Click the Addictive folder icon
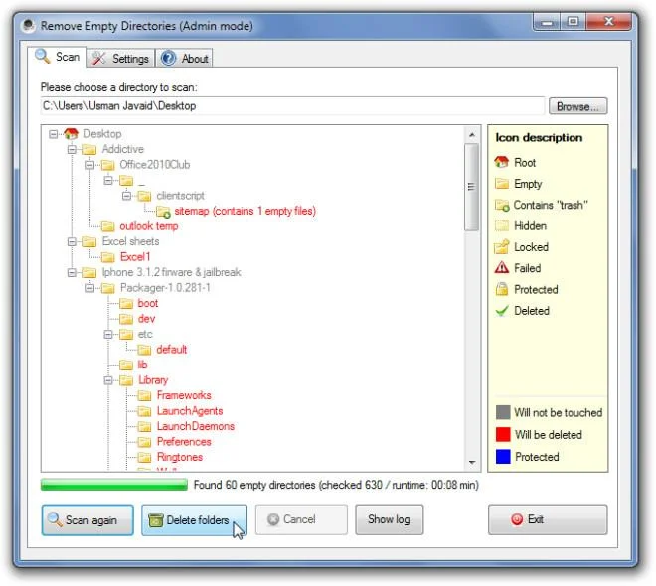656x586 pixels. (x=89, y=149)
